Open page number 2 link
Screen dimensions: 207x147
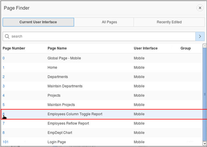4,77
